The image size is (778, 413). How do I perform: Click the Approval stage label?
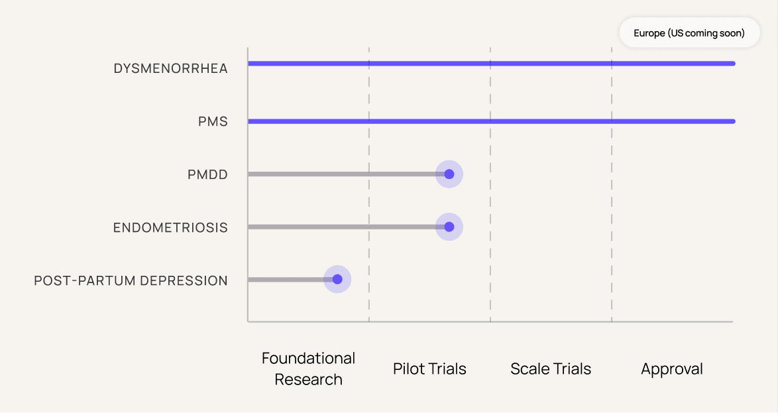[672, 369]
